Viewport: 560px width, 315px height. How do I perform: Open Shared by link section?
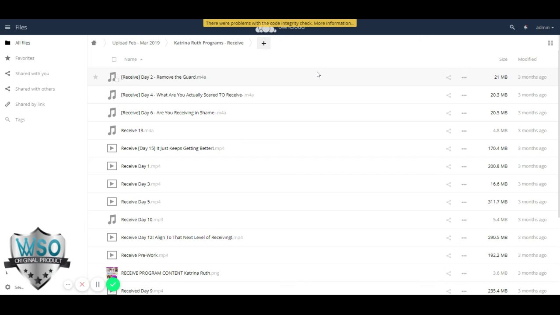[x=30, y=104]
